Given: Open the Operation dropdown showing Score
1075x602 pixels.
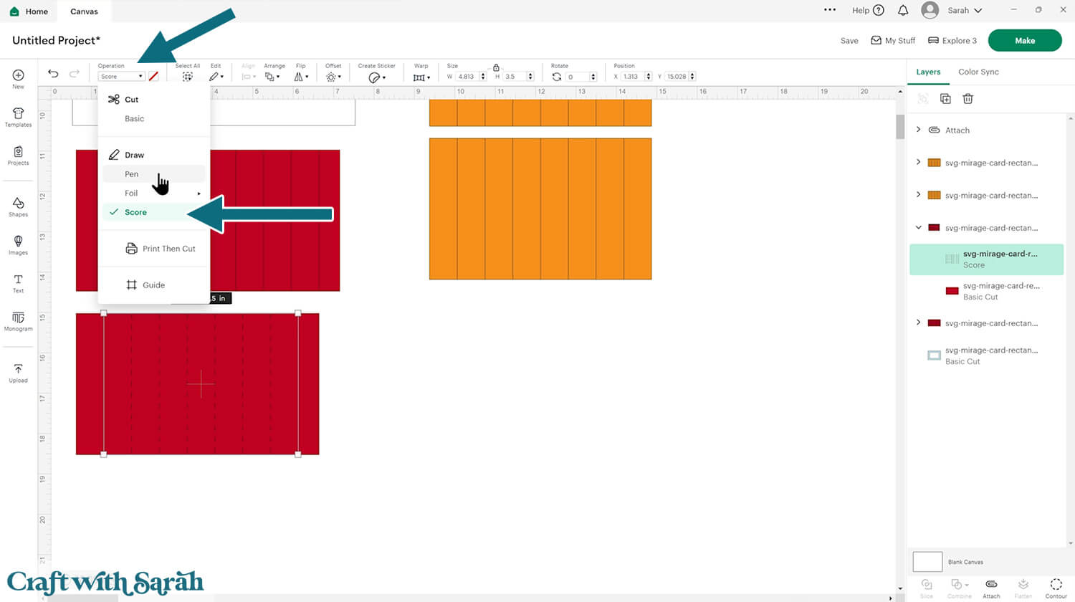Looking at the screenshot, I should [121, 77].
